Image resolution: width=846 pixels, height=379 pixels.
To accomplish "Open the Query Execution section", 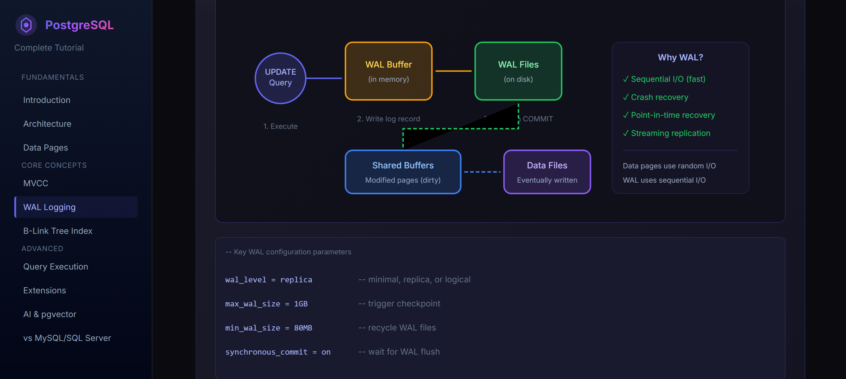I will 55,267.
